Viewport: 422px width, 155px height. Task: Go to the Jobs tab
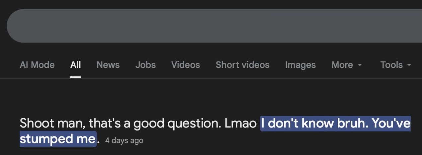click(145, 65)
